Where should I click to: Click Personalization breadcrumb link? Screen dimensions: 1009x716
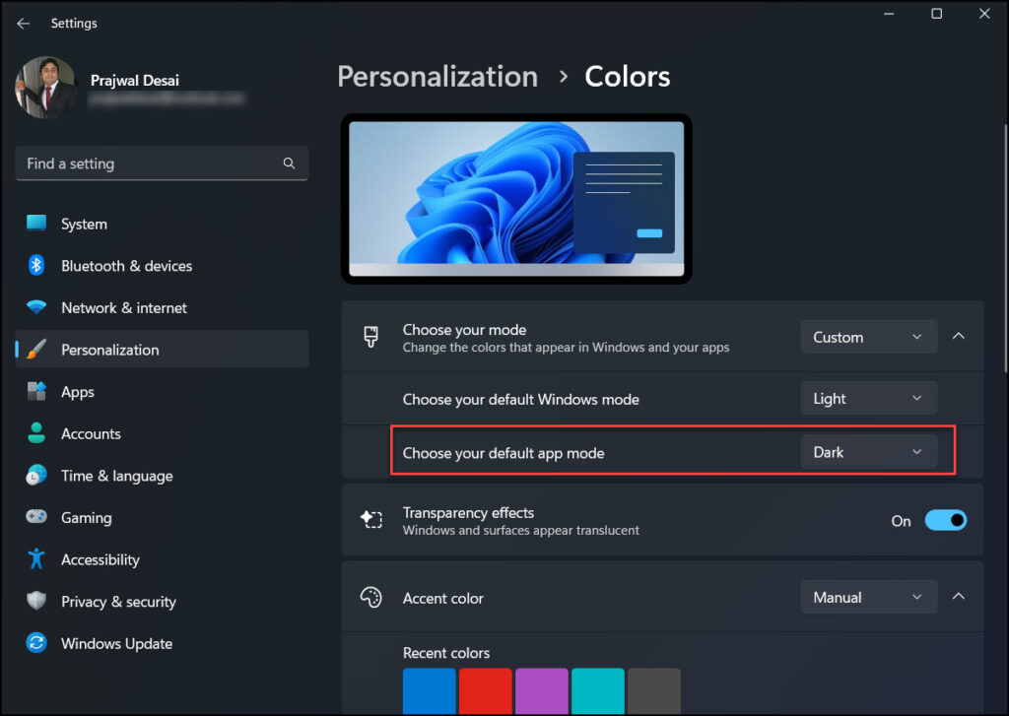[437, 77]
